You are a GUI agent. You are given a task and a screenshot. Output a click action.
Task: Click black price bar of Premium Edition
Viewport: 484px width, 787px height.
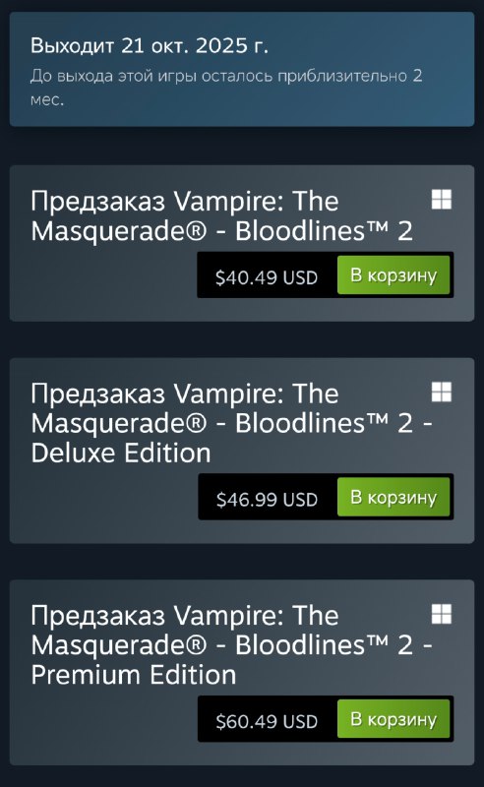tap(326, 719)
